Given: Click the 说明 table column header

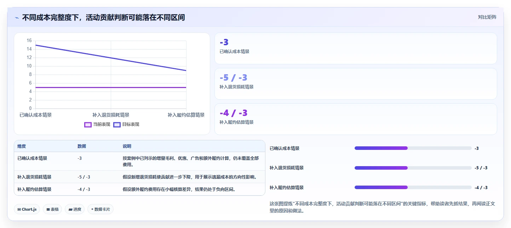Looking at the screenshot, I should pyautogui.click(x=127, y=146).
